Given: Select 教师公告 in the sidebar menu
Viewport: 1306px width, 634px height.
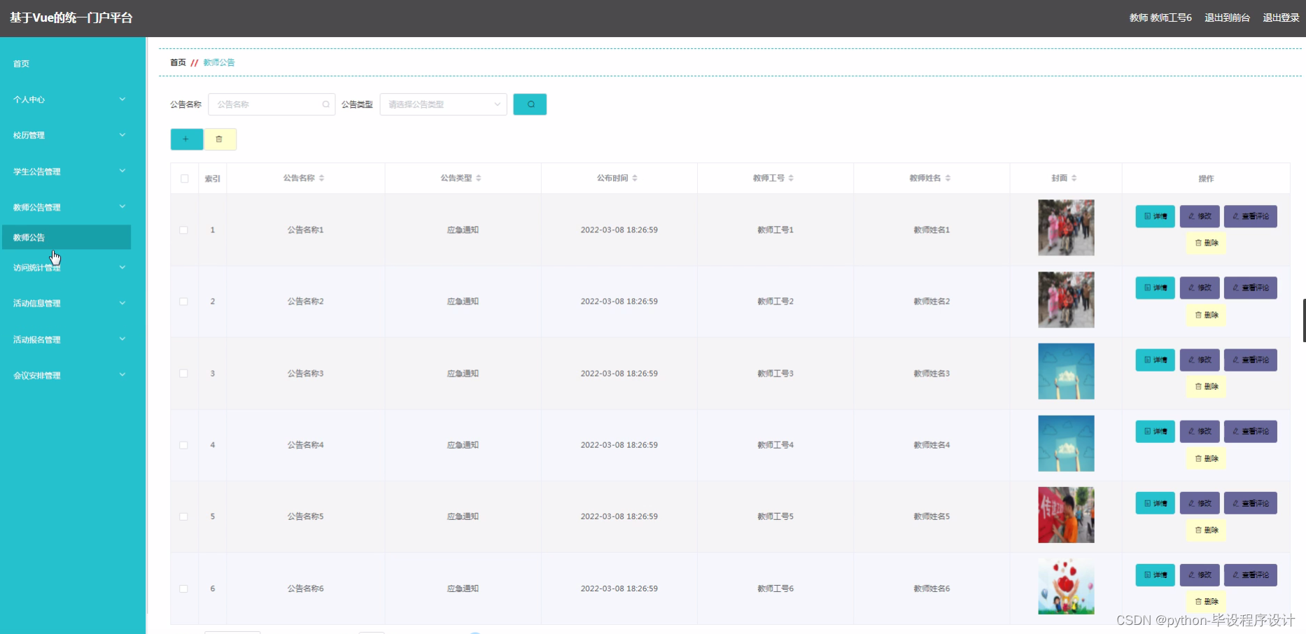Looking at the screenshot, I should pyautogui.click(x=66, y=237).
